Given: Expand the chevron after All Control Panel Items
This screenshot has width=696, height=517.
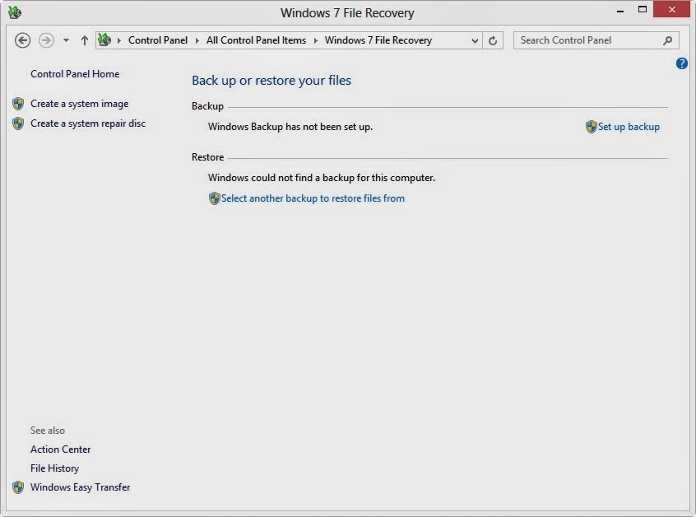Looking at the screenshot, I should 316,40.
